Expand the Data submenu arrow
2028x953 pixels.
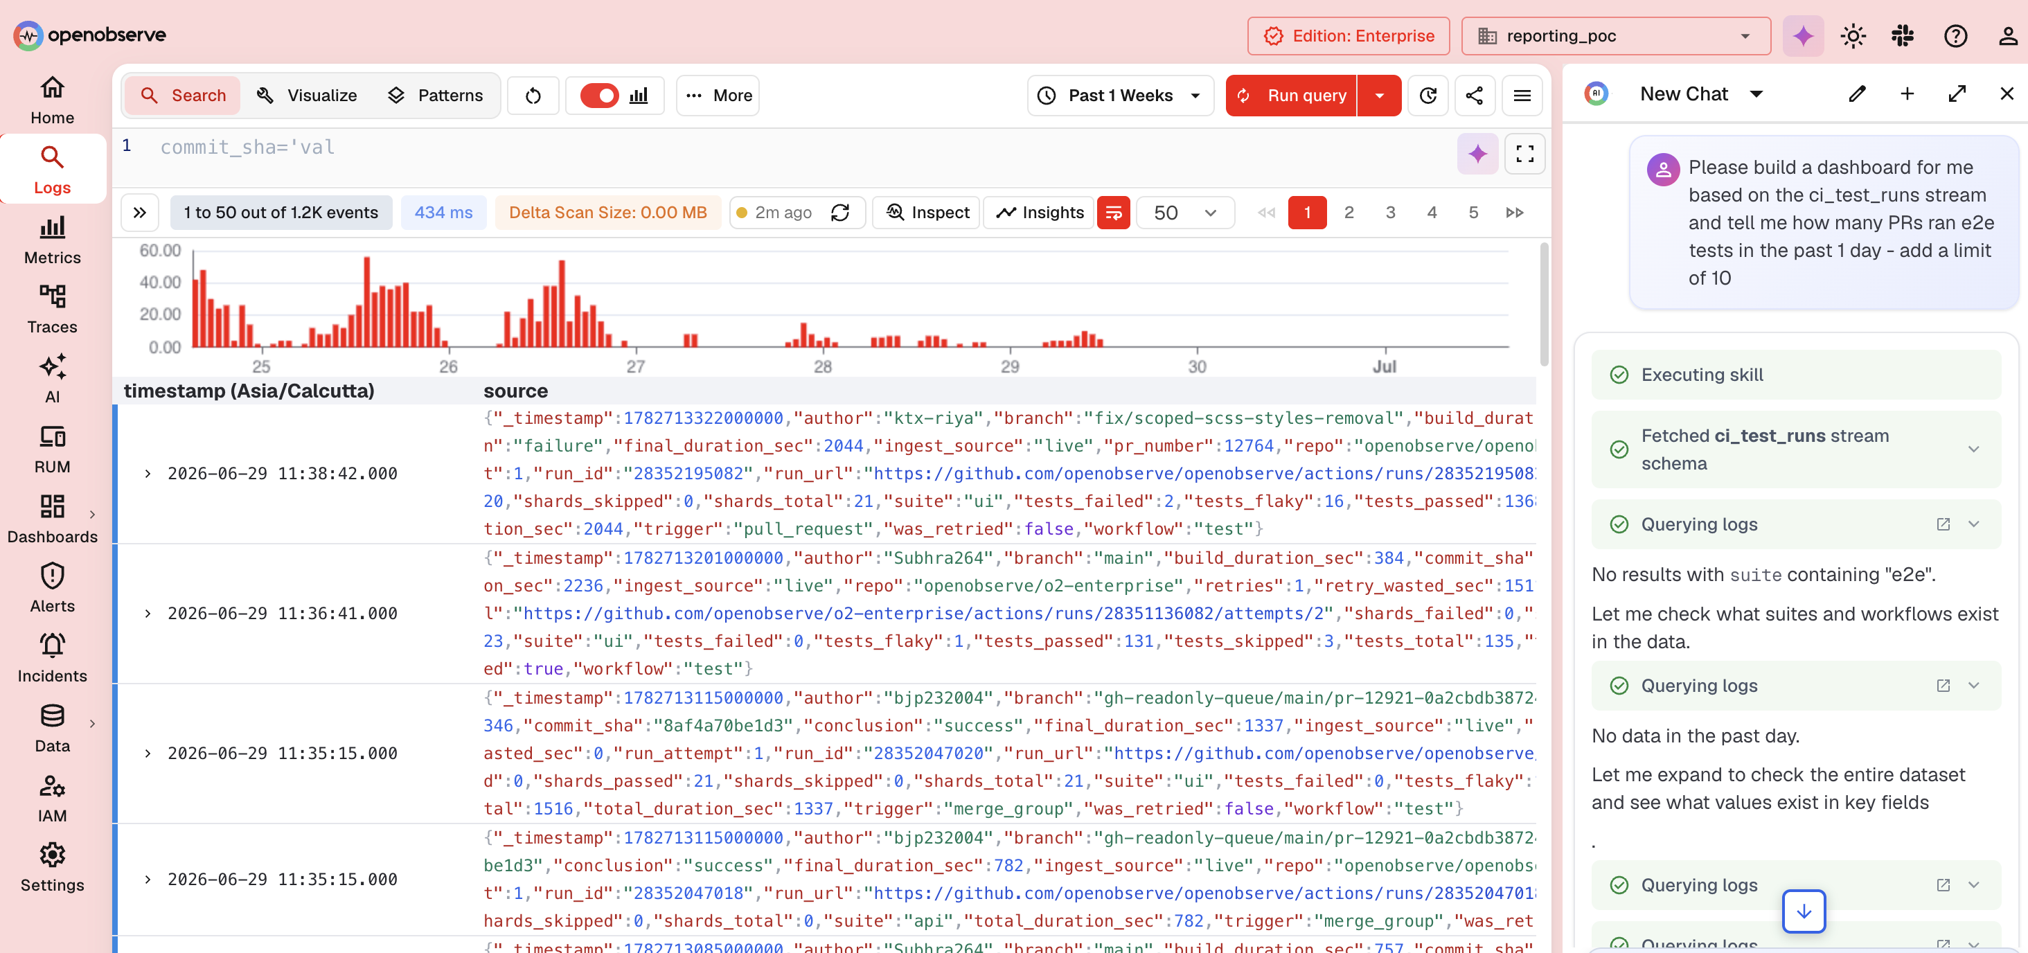coord(92,723)
